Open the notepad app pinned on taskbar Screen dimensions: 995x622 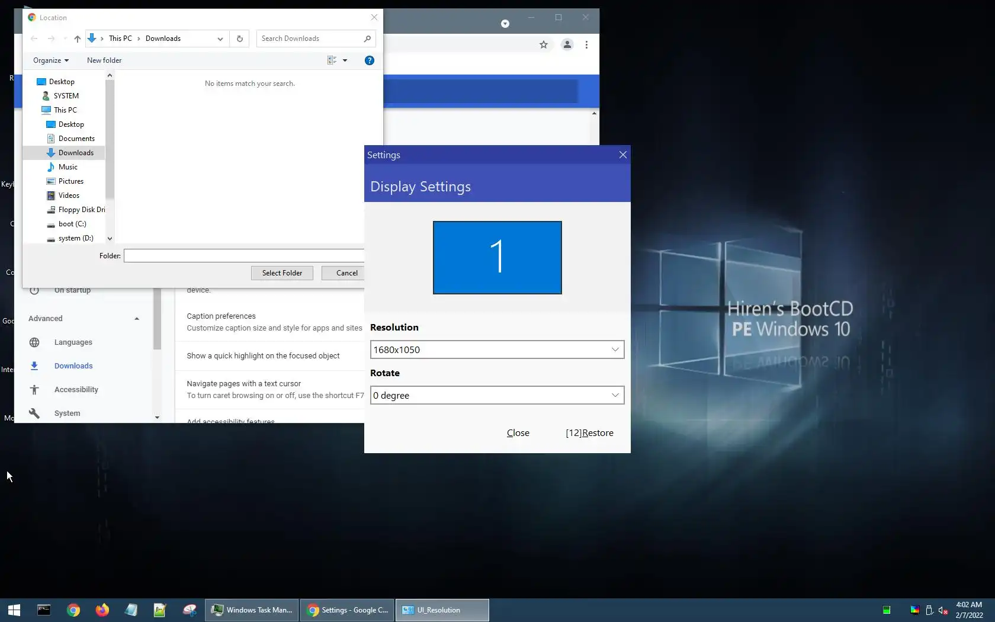coord(131,610)
